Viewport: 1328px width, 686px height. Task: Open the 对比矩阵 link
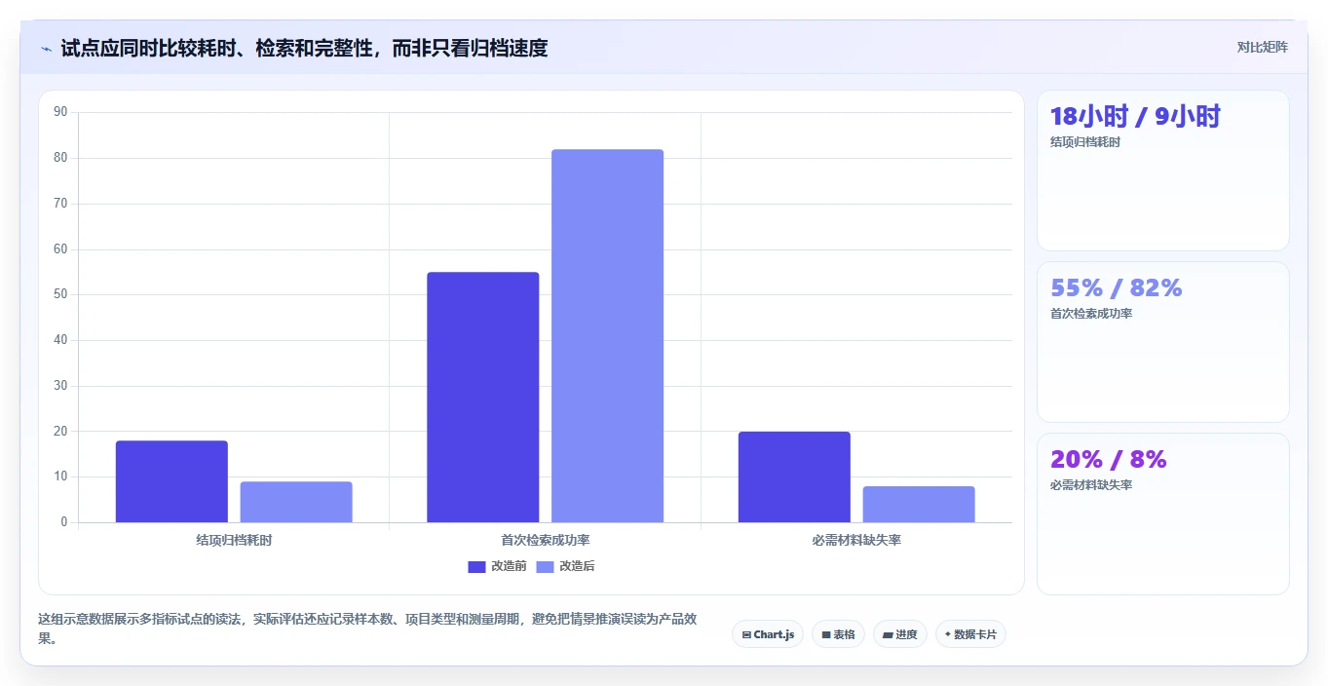point(1262,47)
